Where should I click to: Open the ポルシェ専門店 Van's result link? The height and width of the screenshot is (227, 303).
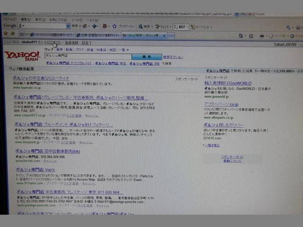(x=37, y=170)
